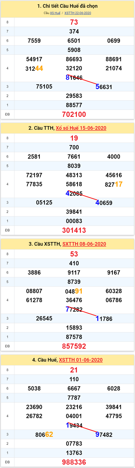Image resolution: width=135 pixels, height=468 pixels.
Task: Click number 04891 with the orange digits
Action: point(74,291)
